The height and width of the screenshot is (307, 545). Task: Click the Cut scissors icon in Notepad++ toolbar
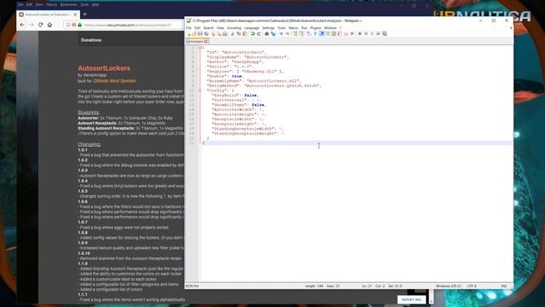[x=232, y=34]
